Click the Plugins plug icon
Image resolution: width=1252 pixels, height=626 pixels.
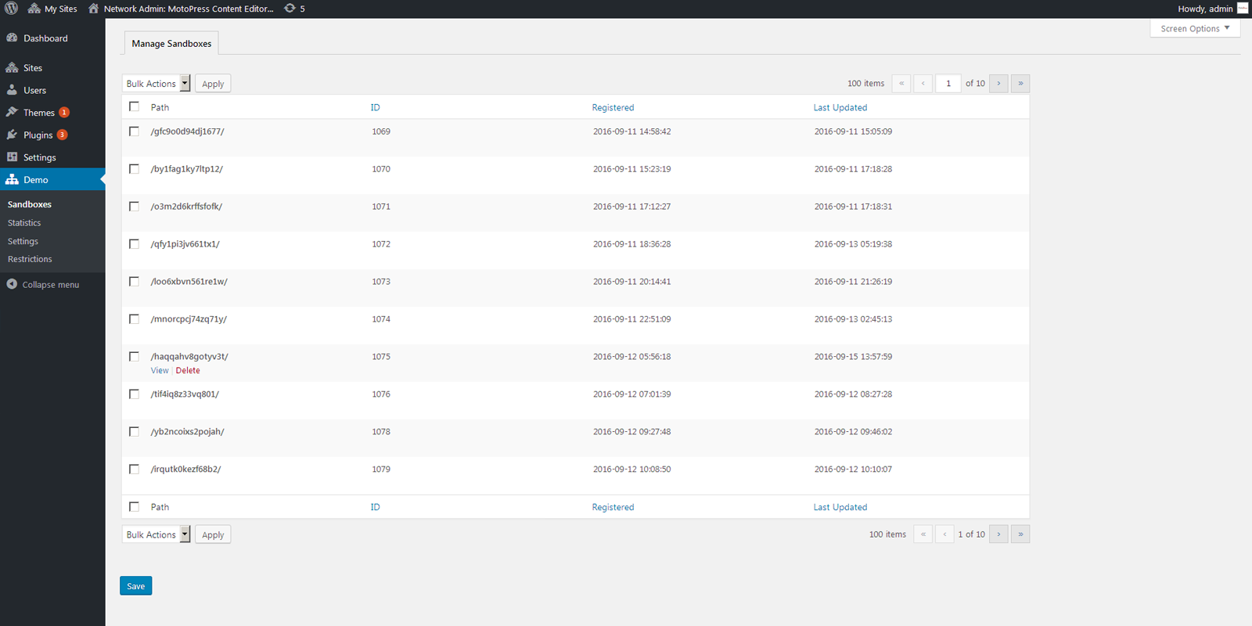(12, 135)
